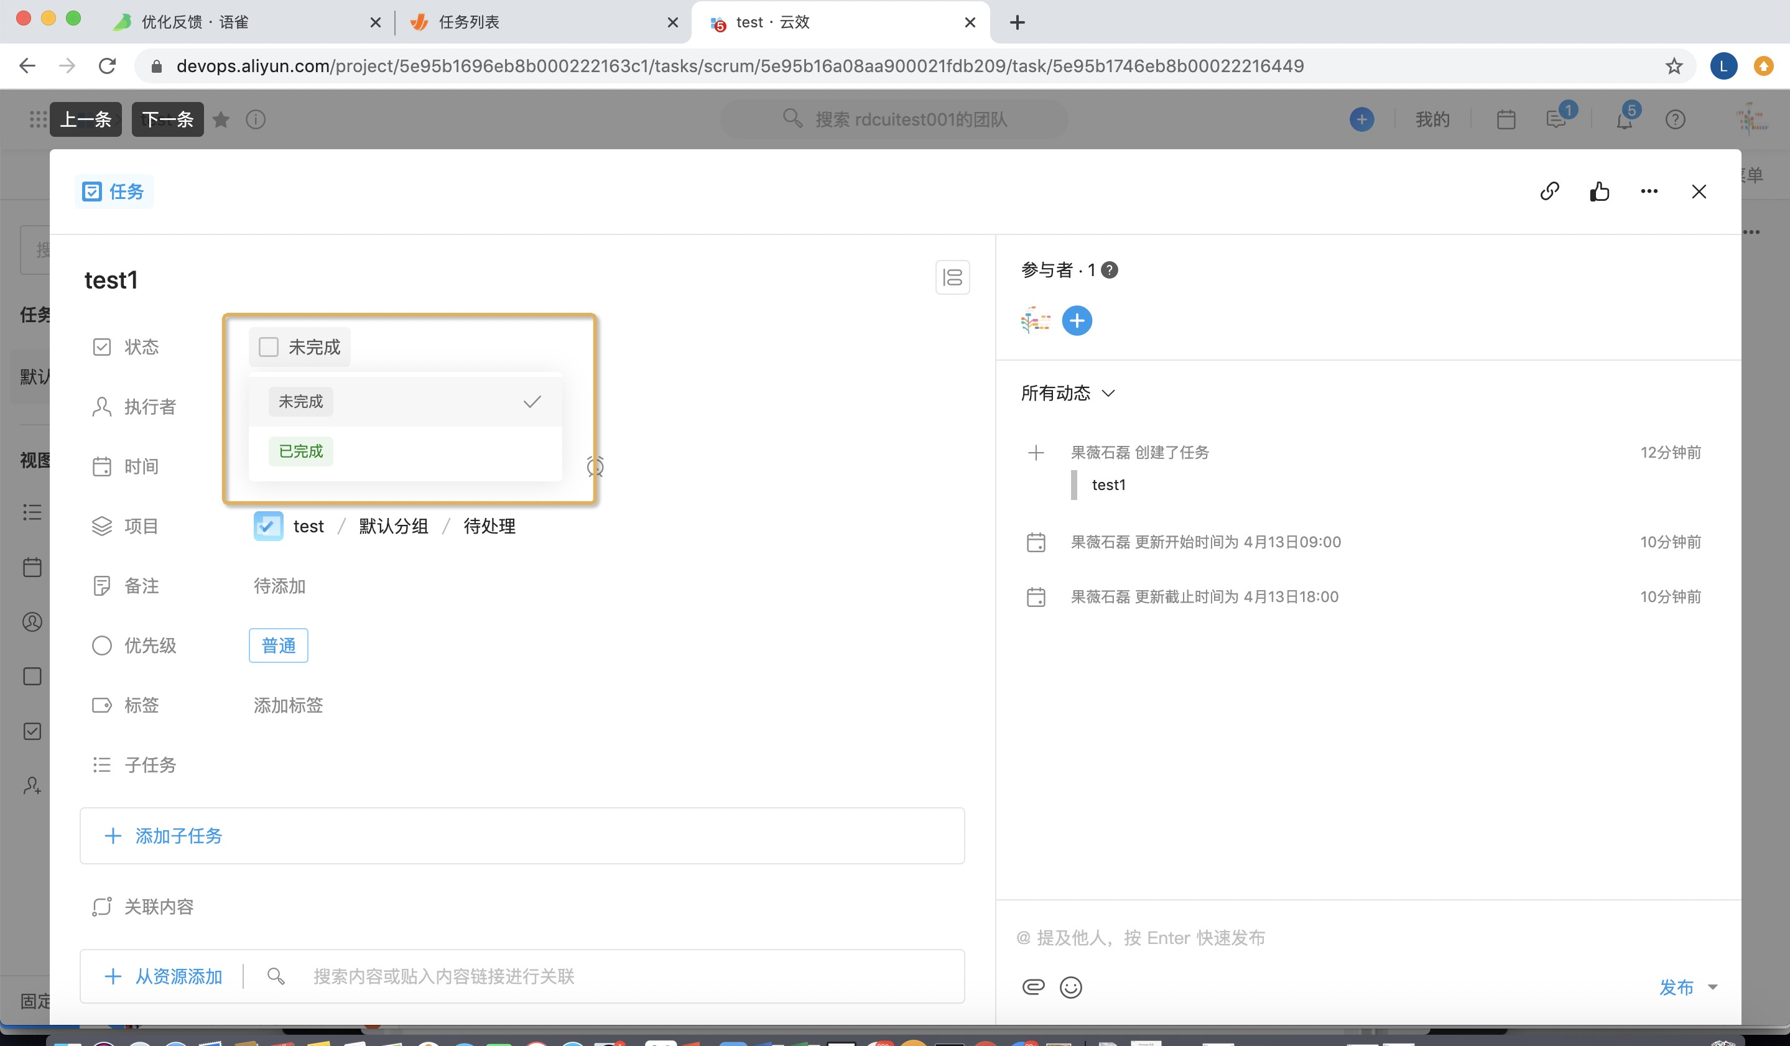Image resolution: width=1790 pixels, height=1046 pixels.
Task: Click 从资源添加 link
Action: (164, 976)
